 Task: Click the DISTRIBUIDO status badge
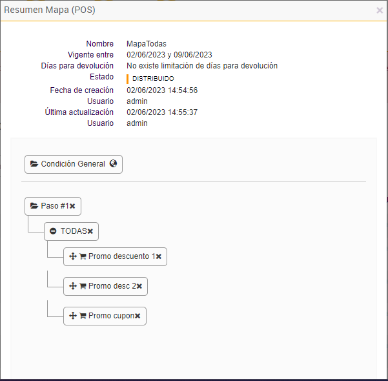(150, 79)
